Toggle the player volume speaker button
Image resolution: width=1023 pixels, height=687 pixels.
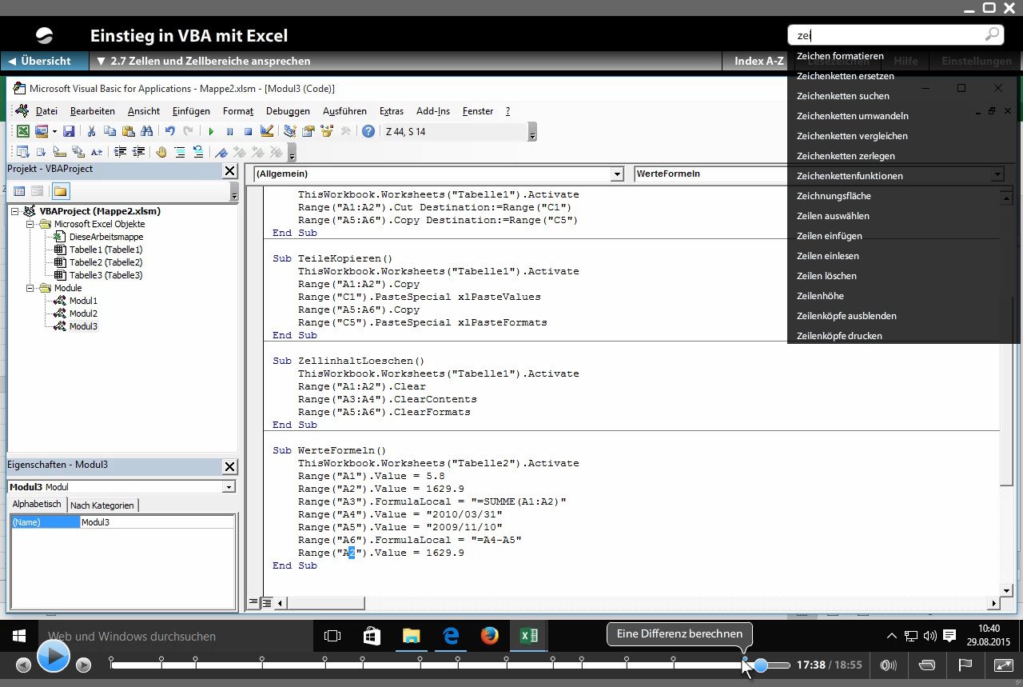888,665
